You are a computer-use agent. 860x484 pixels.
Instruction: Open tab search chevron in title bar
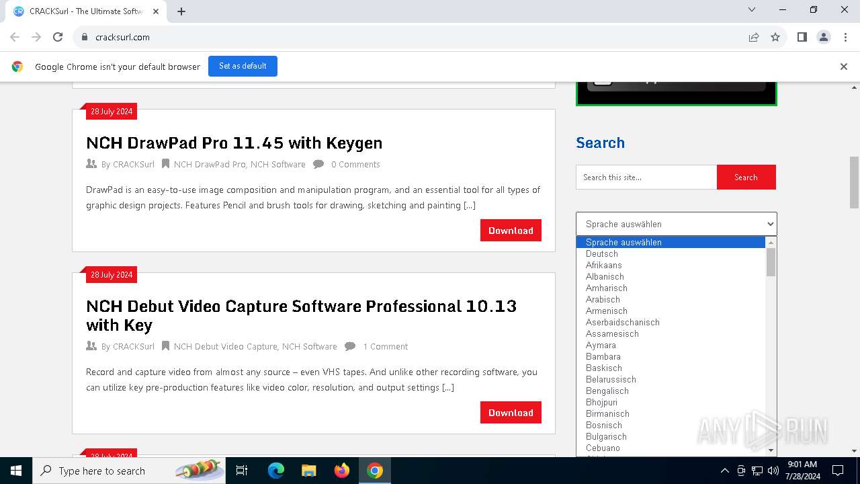[x=752, y=9]
